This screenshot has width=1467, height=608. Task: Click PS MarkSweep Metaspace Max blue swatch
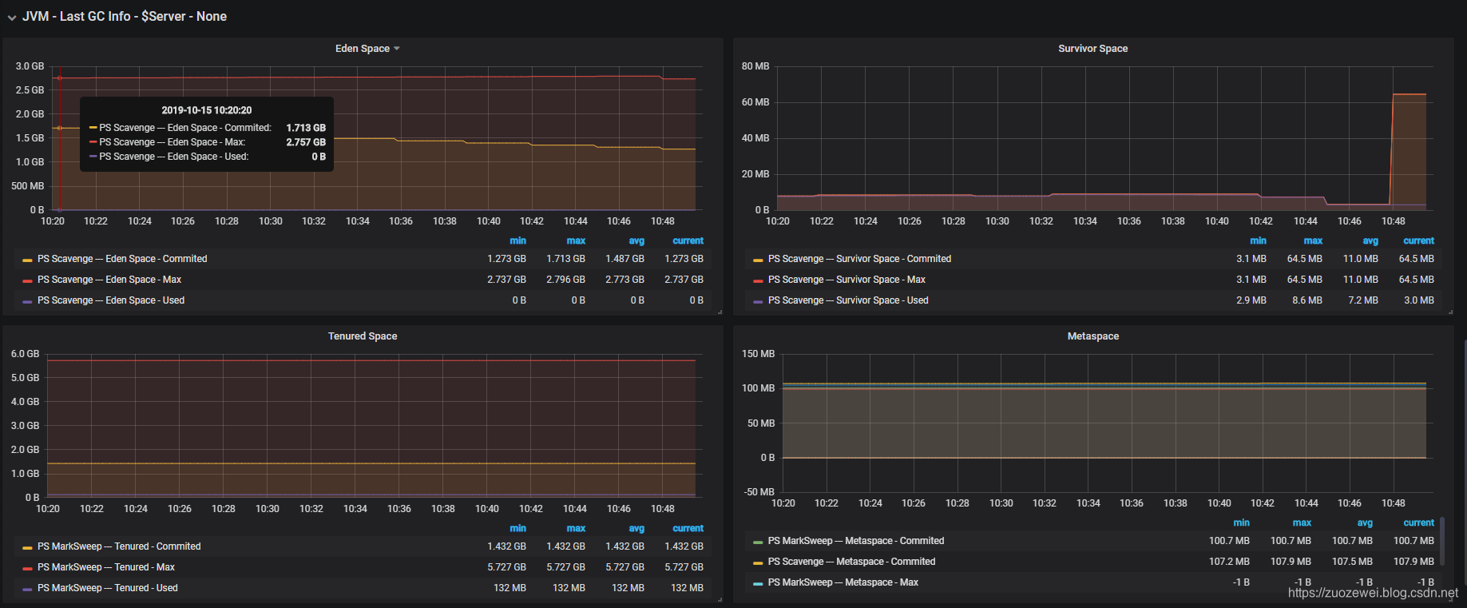pos(758,583)
